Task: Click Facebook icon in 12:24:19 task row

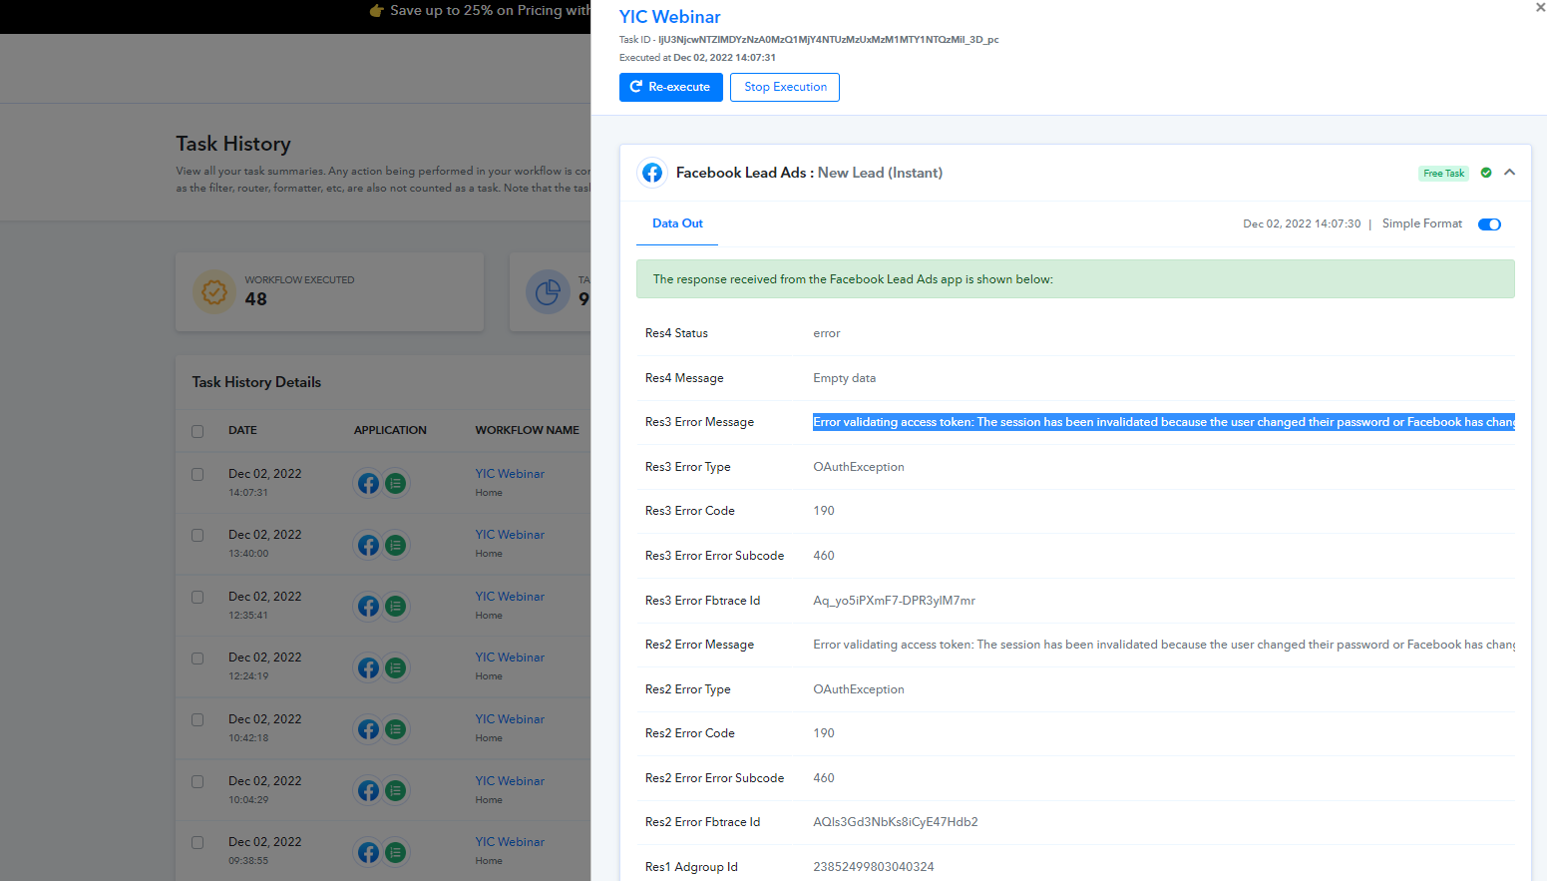Action: coord(368,667)
